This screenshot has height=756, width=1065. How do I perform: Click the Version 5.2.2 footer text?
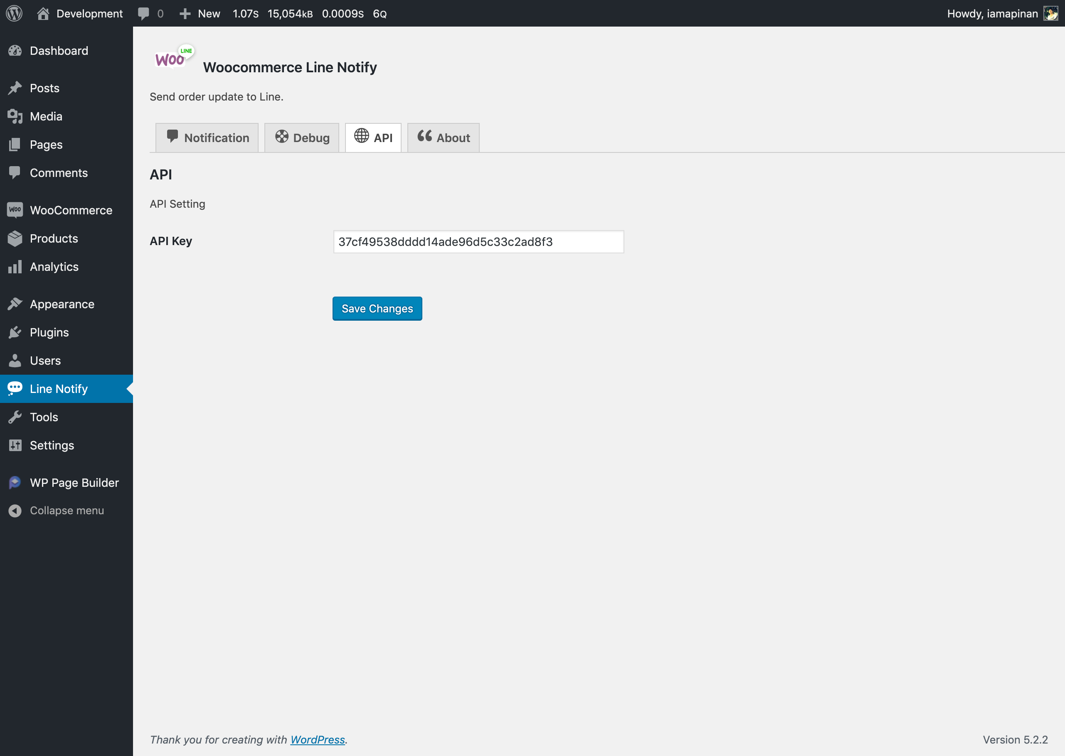coord(1015,740)
